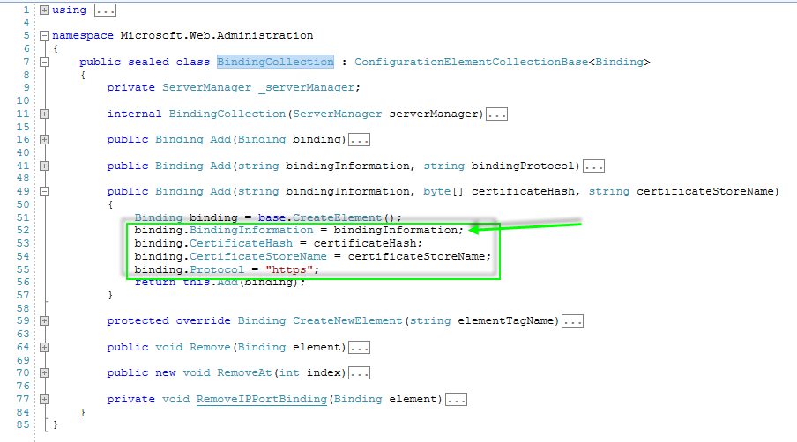
Task: Collapse the Microsoft.Web.Administration namespace block
Action: [x=44, y=36]
